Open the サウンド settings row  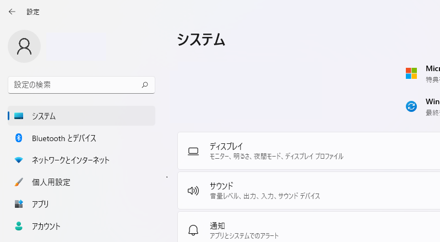point(308,191)
